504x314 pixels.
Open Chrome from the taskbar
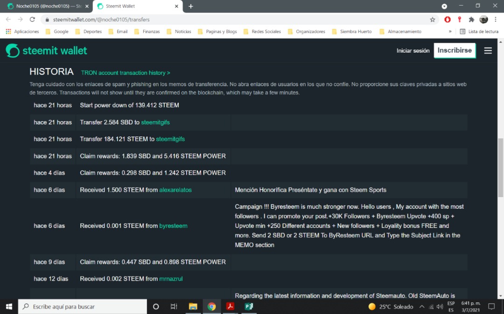click(x=211, y=307)
